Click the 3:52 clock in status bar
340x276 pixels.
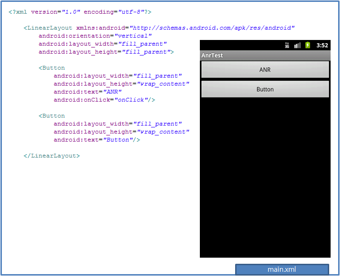[x=322, y=45]
